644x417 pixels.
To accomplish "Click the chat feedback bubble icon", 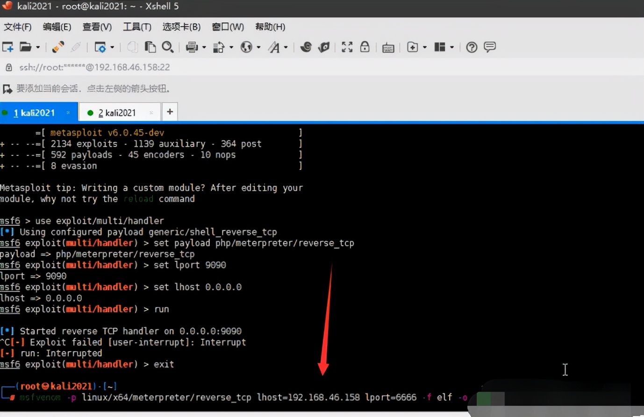I will [490, 47].
